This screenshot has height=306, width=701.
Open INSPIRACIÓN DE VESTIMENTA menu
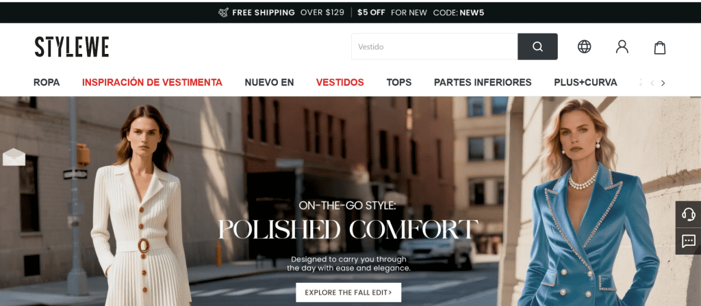(152, 83)
